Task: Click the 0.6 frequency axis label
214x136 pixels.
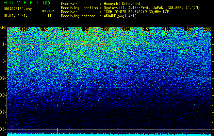Action: [x=3, y=129]
